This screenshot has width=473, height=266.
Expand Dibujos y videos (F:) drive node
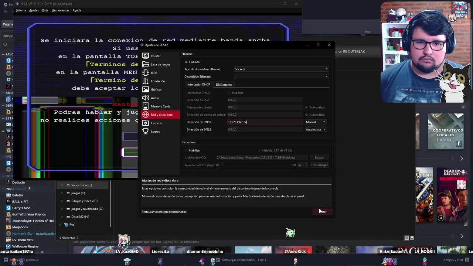[x=62, y=201]
